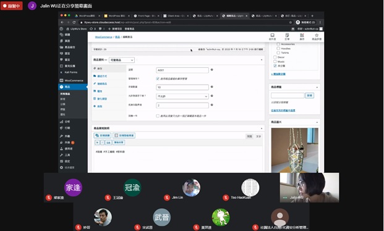The height and width of the screenshot is (231, 384).
Task: Open Tools (wrench icon) in sidebar
Action: coord(65,155)
